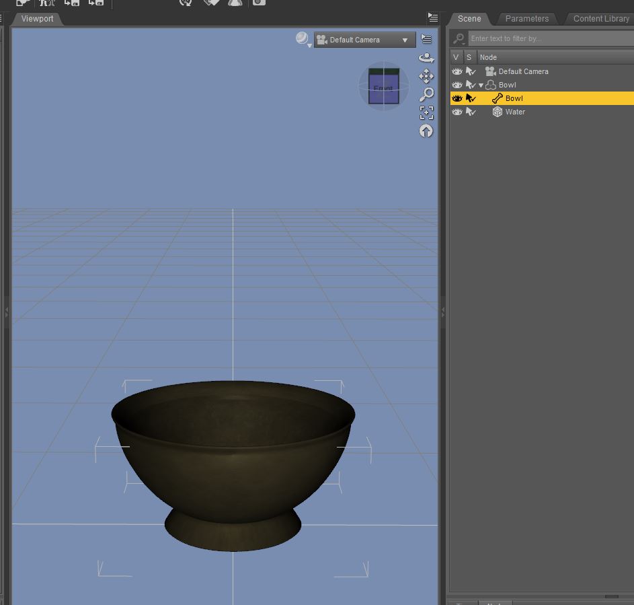634x605 pixels.
Task: Select the Default Camera node
Action: tap(523, 71)
